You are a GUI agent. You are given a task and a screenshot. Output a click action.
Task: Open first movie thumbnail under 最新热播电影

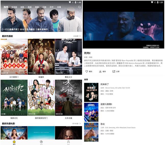[x=14, y=133]
